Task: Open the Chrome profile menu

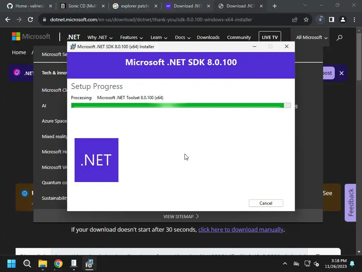Action: (x=343, y=20)
